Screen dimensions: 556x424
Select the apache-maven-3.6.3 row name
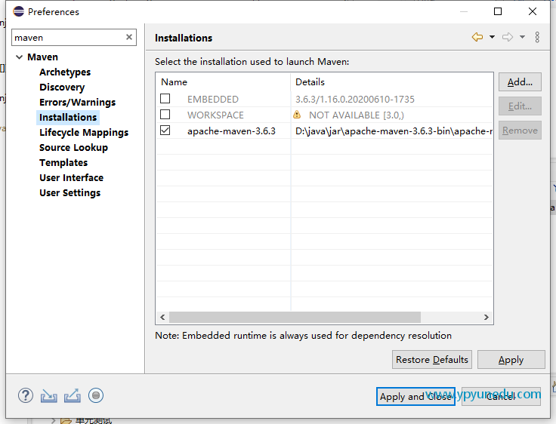pos(231,131)
